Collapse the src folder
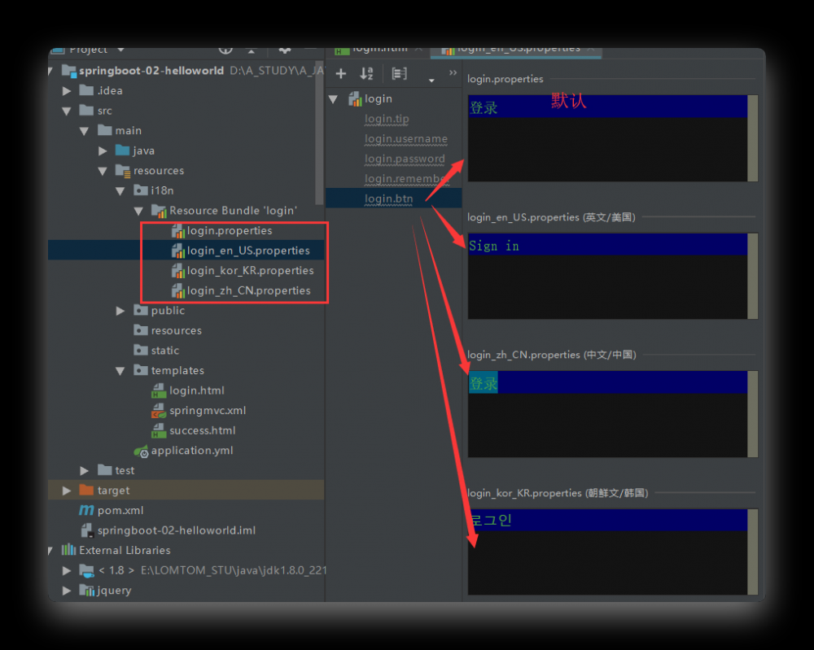The width and height of the screenshot is (814, 650). 67,111
